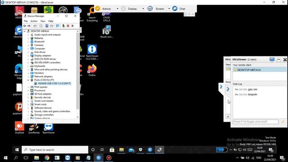Click the red X uninstall device icon
288x162 pixels.
point(68,26)
